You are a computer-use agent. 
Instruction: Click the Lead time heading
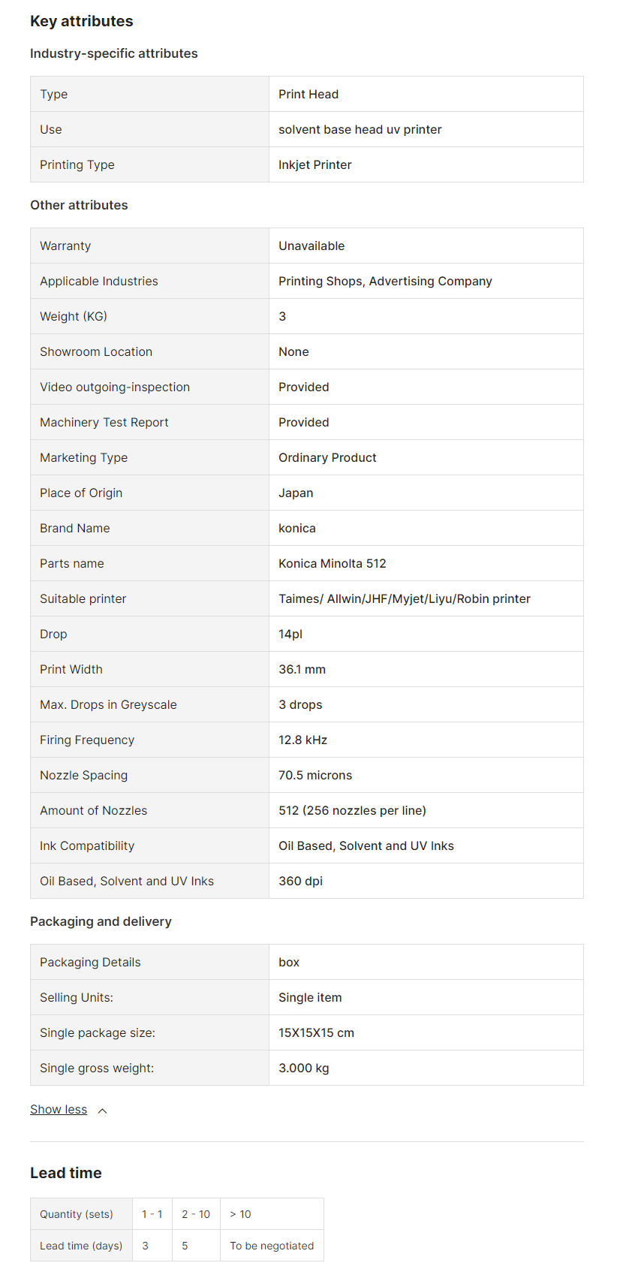[x=66, y=1173]
